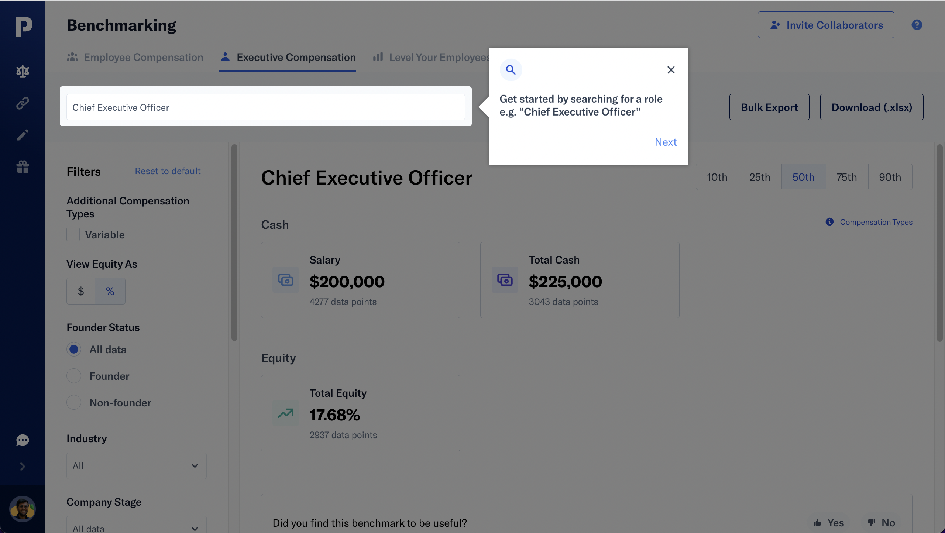This screenshot has height=533, width=945.
Task: Open the chat bubble support icon
Action: (23, 440)
